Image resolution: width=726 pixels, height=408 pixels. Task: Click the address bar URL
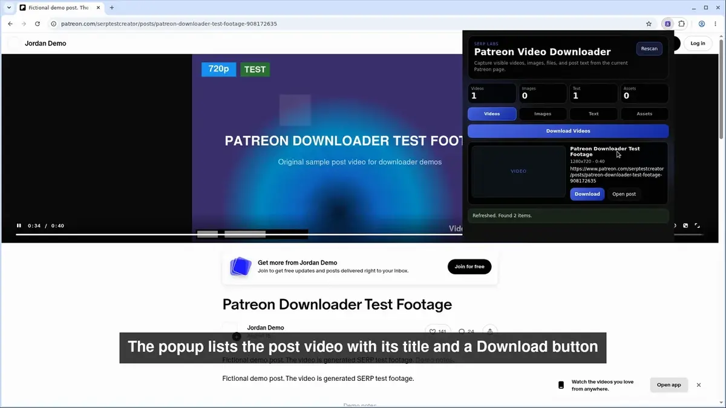tap(169, 24)
